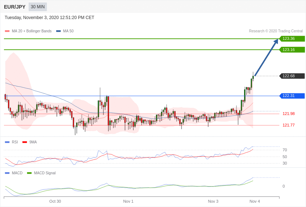Click the blue MACD legend swatch

pos(7,173)
